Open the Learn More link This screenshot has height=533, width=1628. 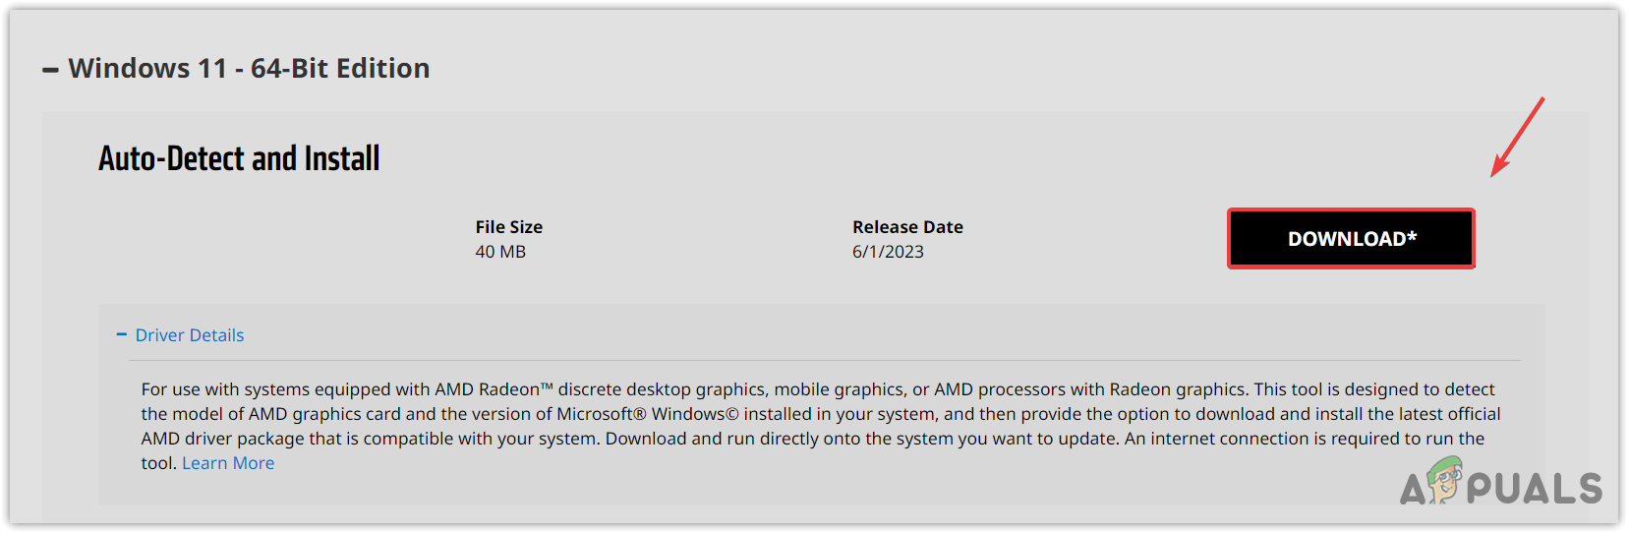228,463
